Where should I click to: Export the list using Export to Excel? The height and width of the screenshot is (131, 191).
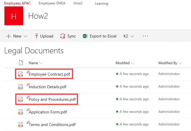coord(99,36)
